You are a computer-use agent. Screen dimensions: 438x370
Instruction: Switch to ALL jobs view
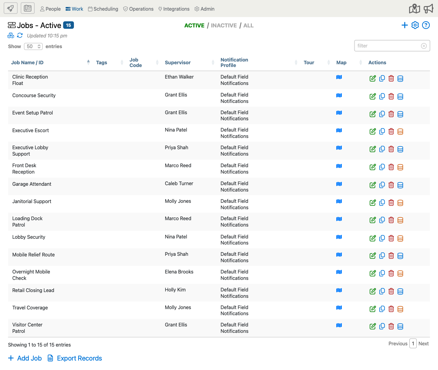click(x=249, y=26)
